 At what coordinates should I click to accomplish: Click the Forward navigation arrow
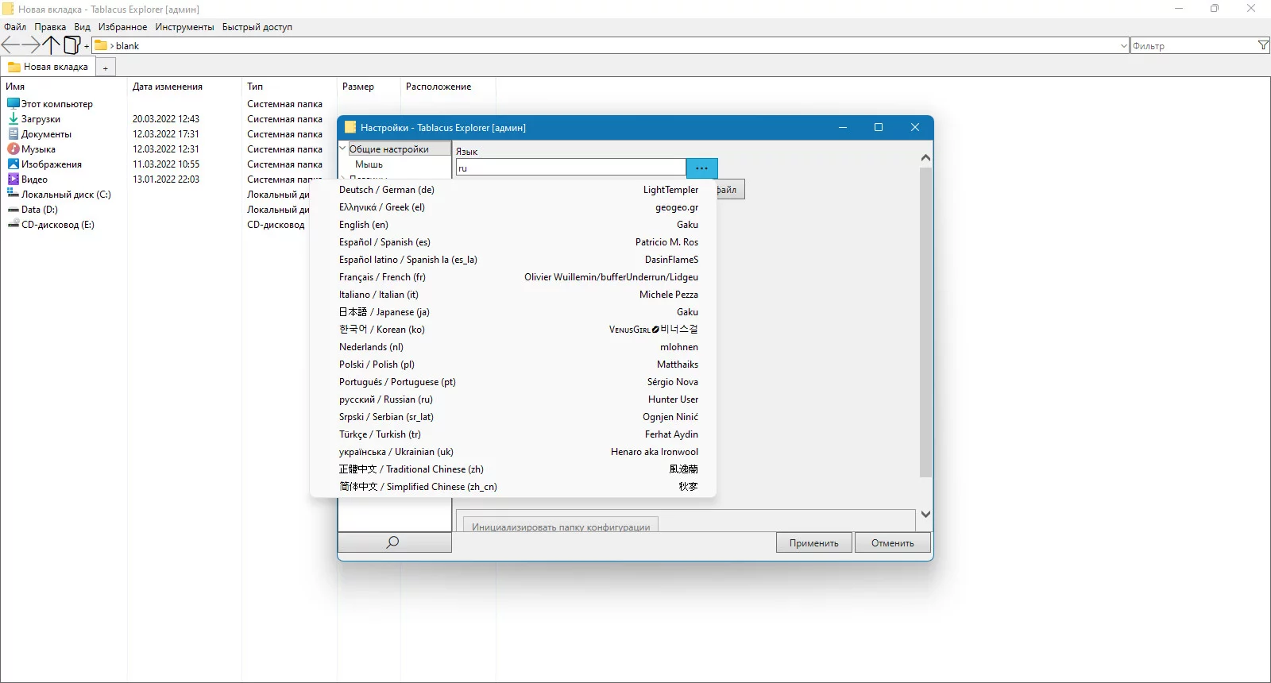[31, 45]
